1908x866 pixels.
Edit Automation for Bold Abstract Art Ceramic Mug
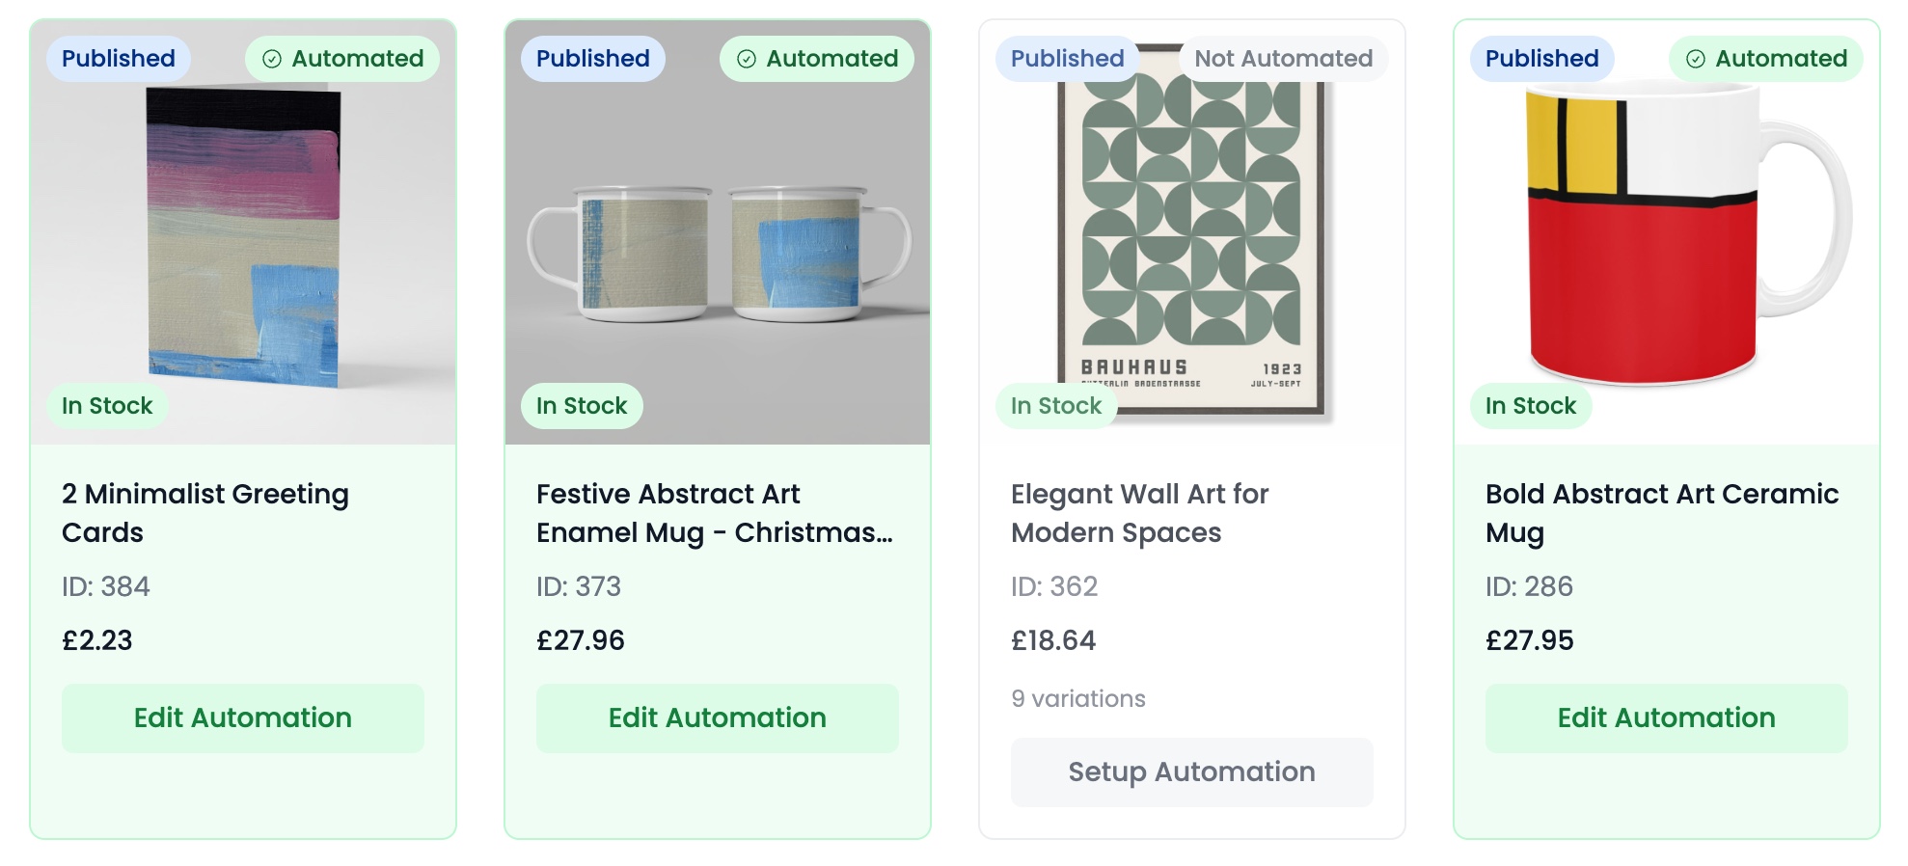tap(1667, 718)
